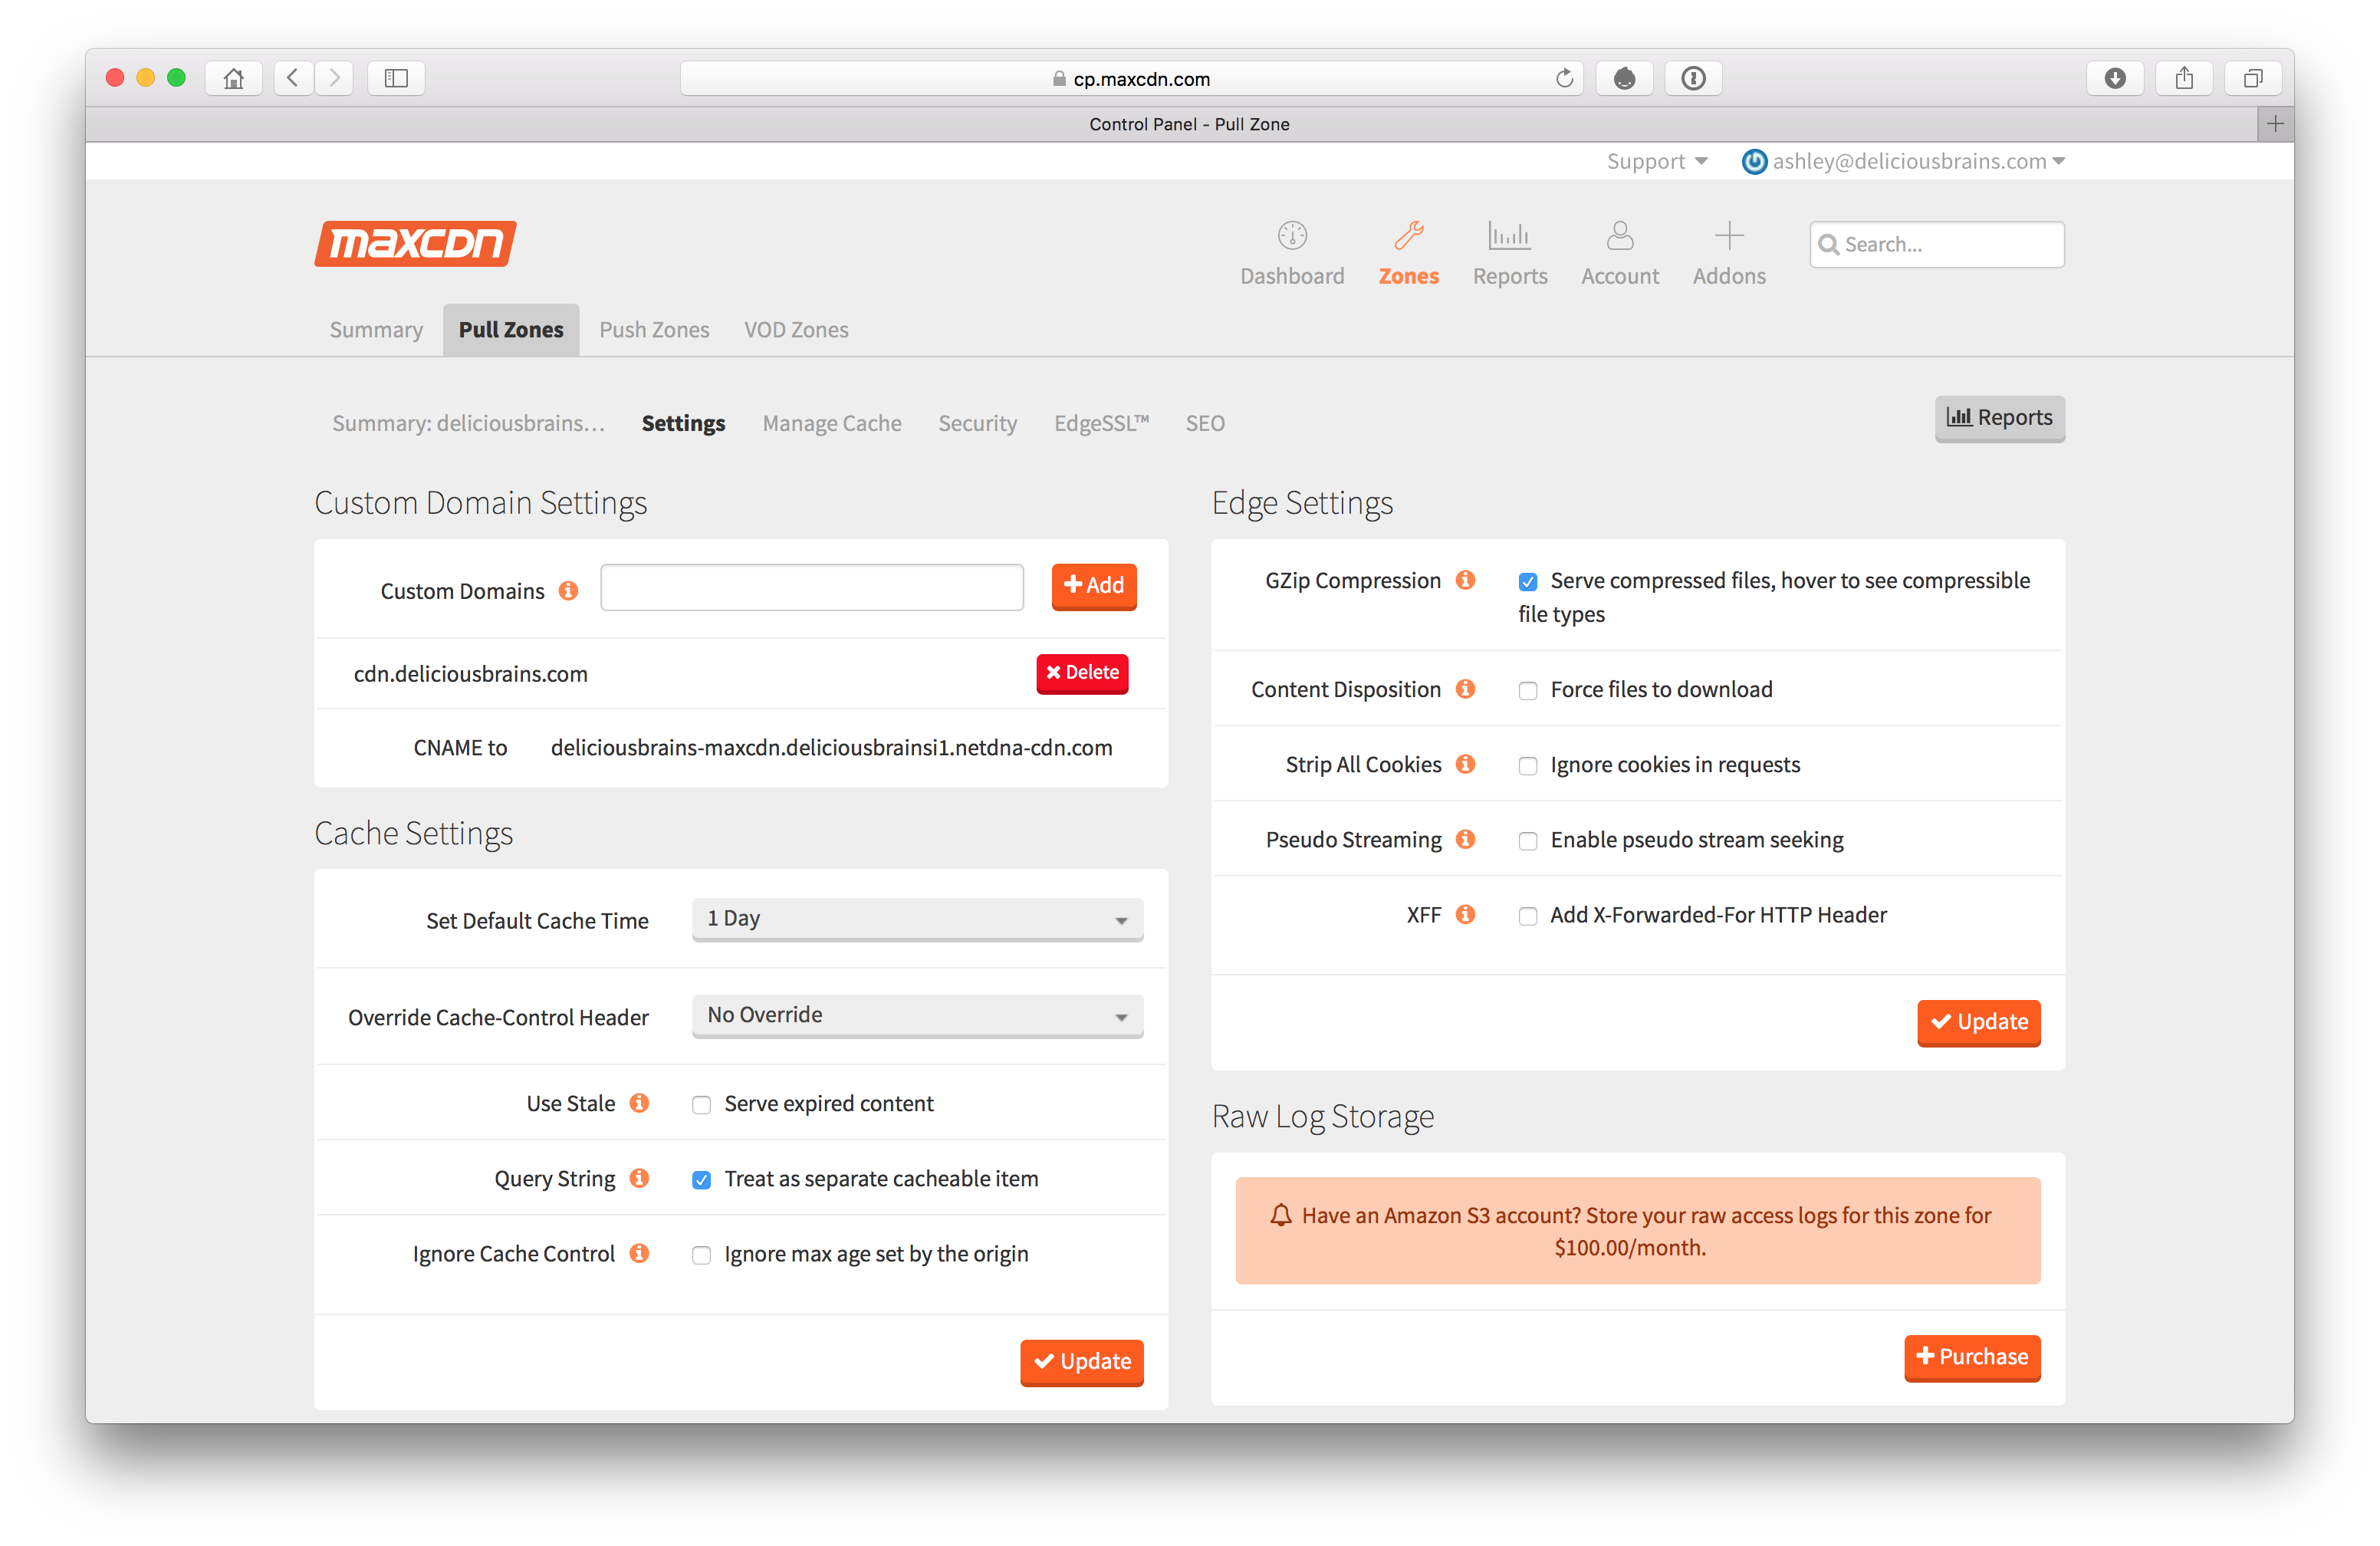Open the Override Cache-Control Header dropdown
Screen dimensions: 2380x1546
coord(917,1015)
